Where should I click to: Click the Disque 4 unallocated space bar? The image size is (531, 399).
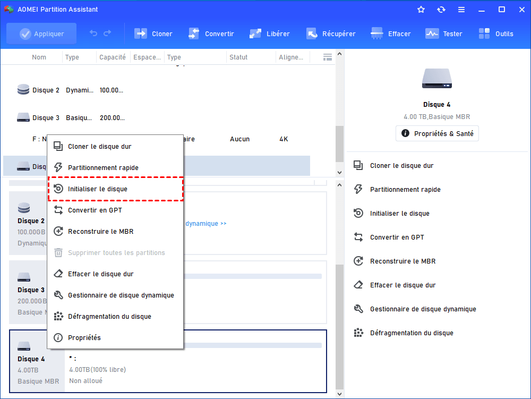click(x=195, y=345)
